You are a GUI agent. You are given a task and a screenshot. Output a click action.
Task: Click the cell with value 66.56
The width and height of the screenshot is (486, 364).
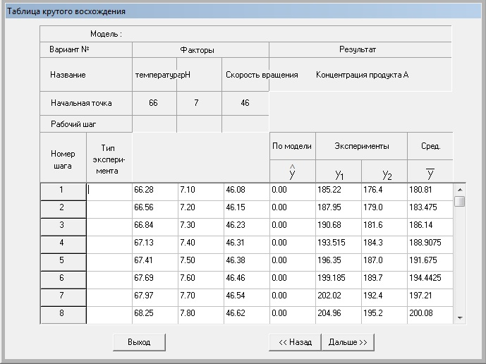coord(155,210)
